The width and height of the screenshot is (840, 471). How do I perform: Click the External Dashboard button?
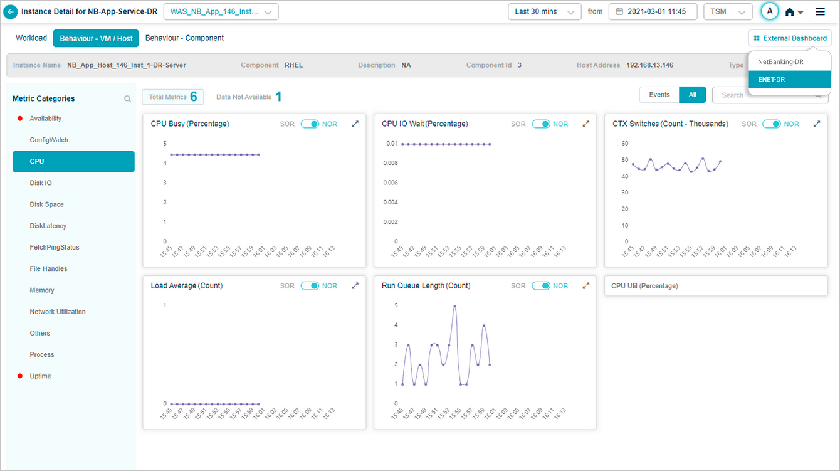[x=790, y=38]
